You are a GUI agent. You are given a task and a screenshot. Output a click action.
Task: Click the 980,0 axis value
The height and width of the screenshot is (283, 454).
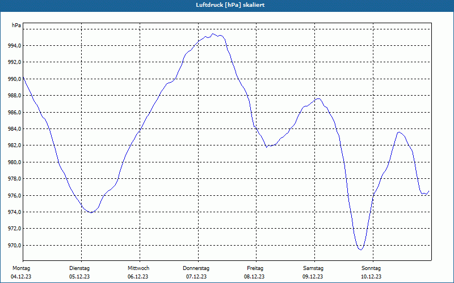click(x=14, y=162)
